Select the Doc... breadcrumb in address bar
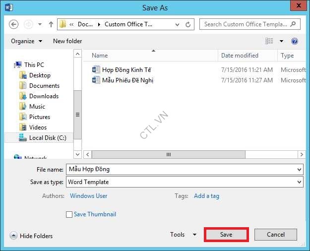Viewport: 310px width, 251px height. click(85, 24)
